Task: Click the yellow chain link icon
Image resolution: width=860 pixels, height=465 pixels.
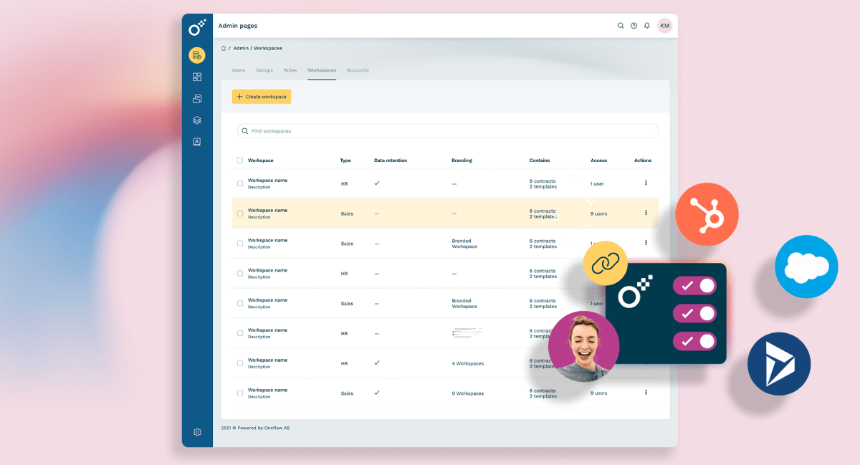Action: click(606, 264)
